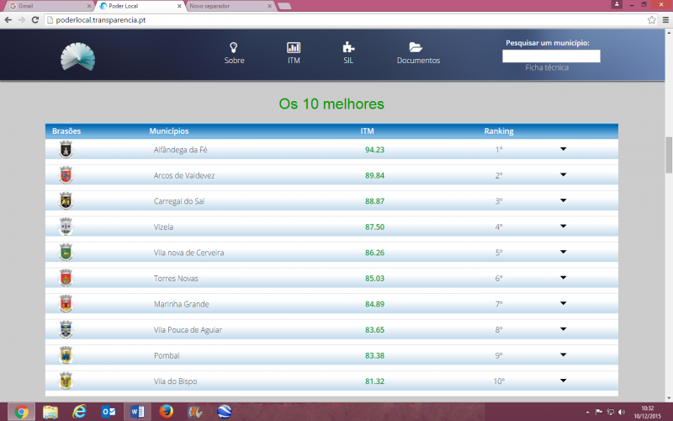Click the Sobre lightbulb icon
This screenshot has width=673, height=421.
pyautogui.click(x=235, y=48)
